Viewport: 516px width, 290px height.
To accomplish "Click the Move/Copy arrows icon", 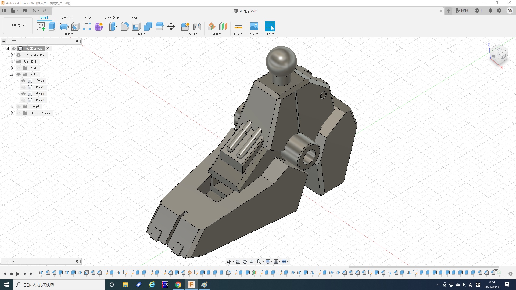I will click(x=171, y=26).
